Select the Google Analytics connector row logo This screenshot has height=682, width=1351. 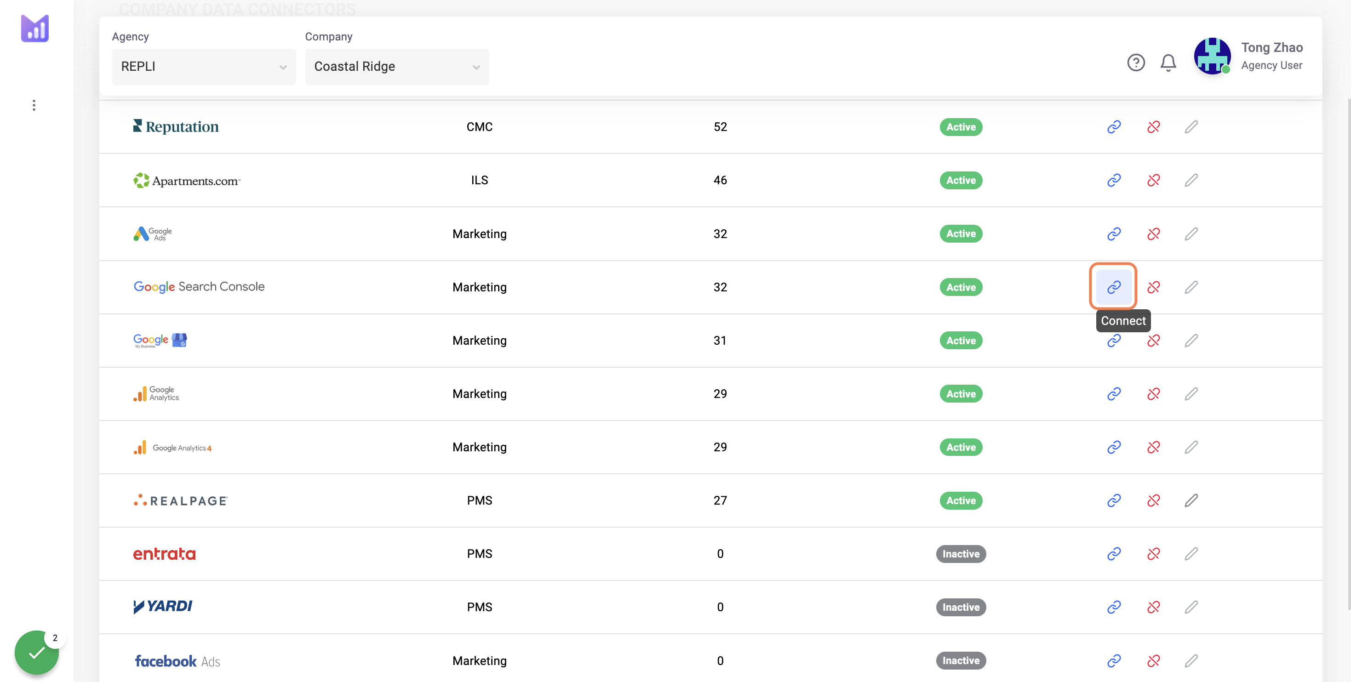point(156,394)
